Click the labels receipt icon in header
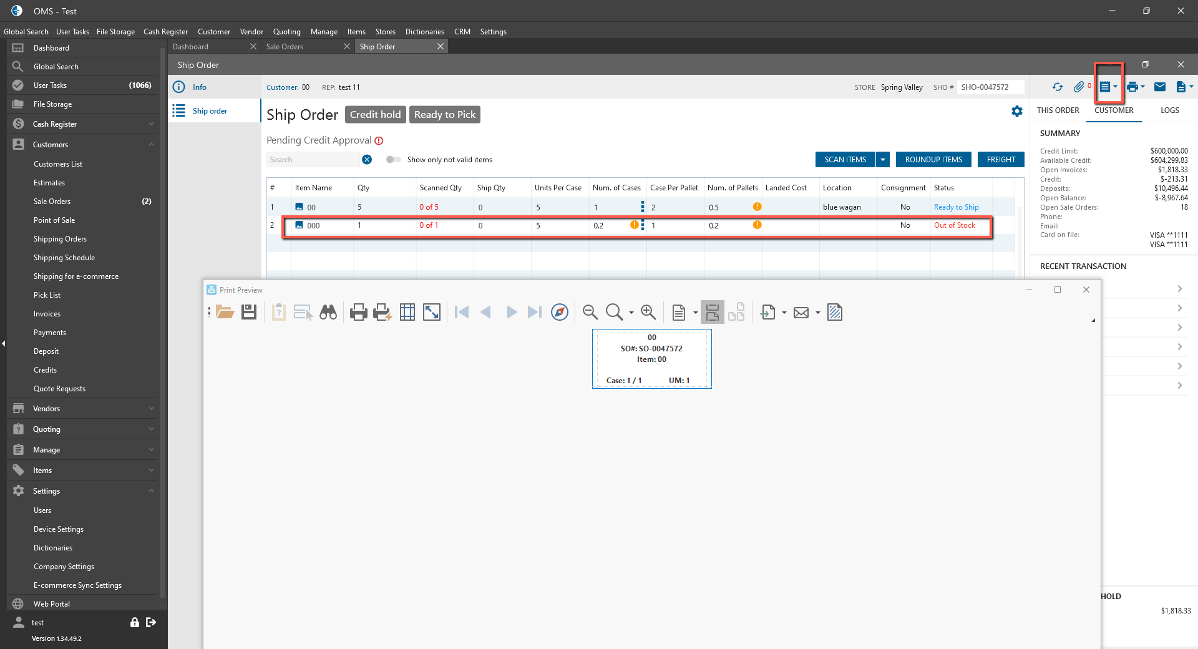Screen dimensions: 1198x649 1105,87
